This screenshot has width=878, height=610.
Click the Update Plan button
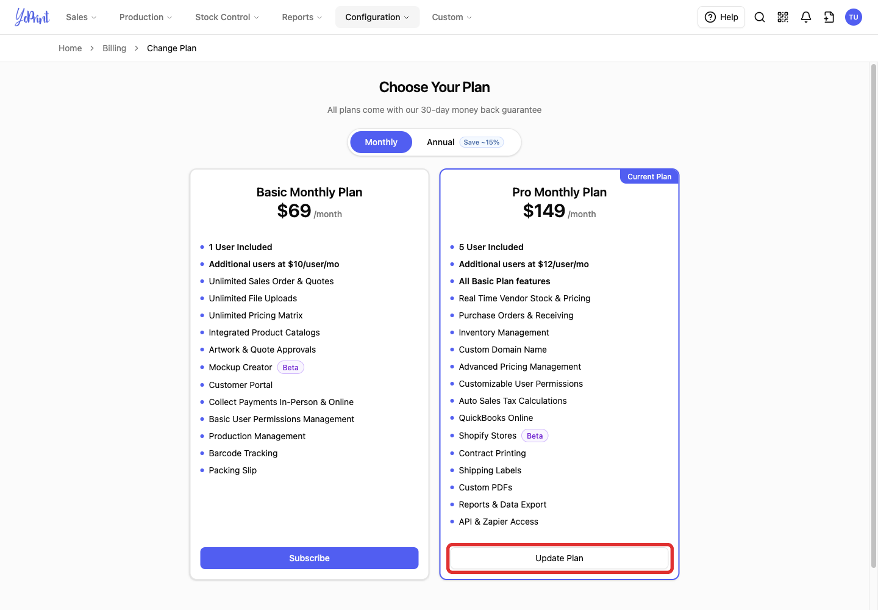[x=559, y=558]
